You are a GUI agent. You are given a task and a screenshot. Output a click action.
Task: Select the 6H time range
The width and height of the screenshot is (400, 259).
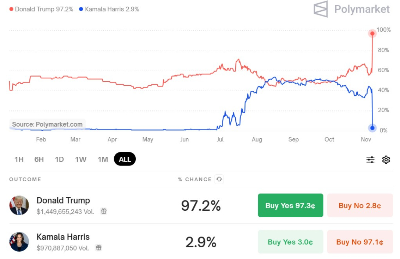[x=39, y=159]
